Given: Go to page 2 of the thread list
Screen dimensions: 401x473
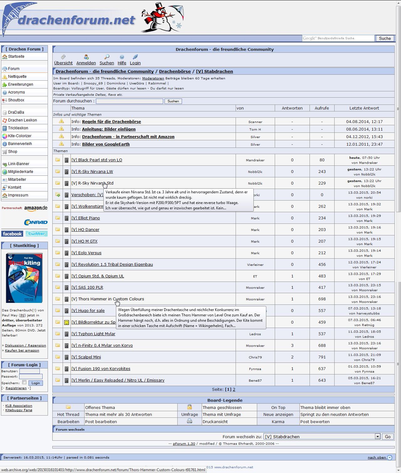Looking at the screenshot, I should click(234, 389).
